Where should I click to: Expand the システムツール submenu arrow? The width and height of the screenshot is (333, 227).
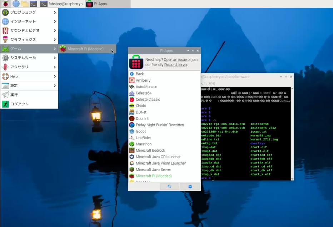55,58
